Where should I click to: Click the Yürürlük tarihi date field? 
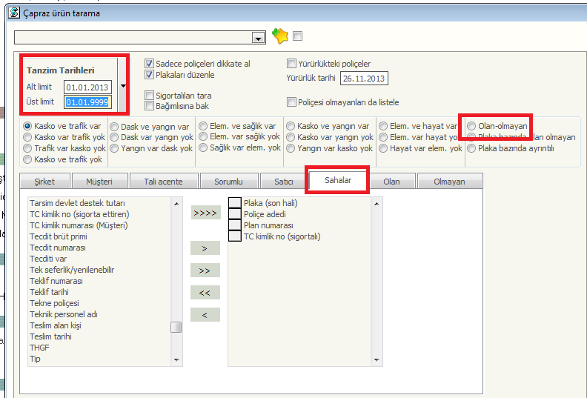pos(364,79)
